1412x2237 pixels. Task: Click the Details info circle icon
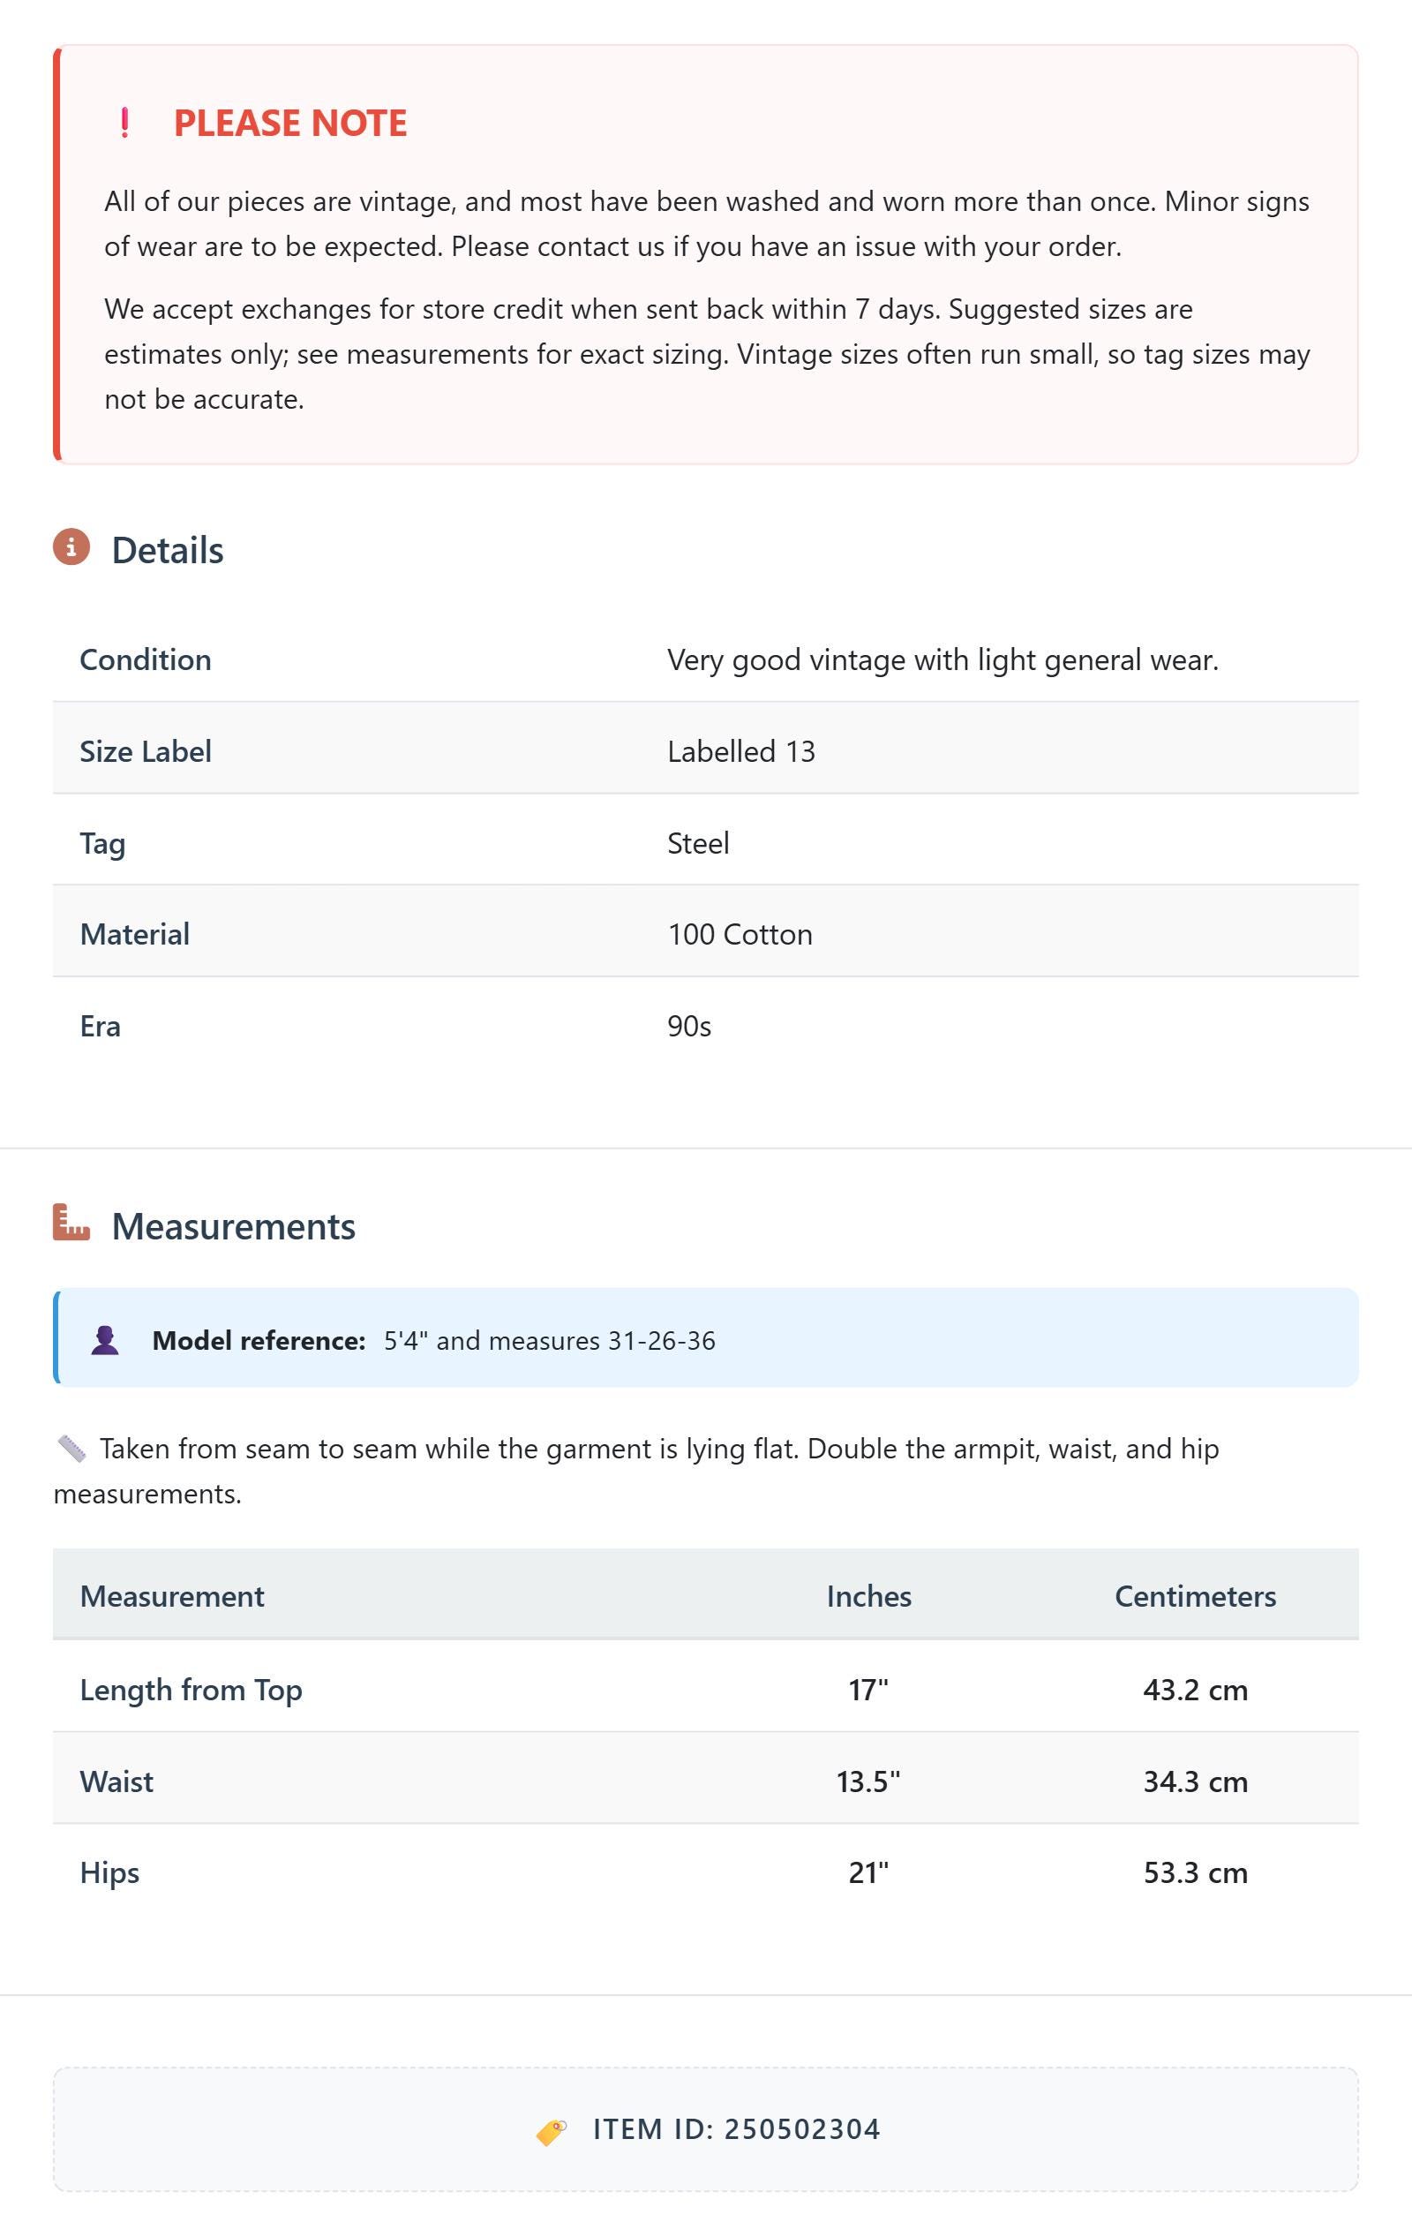(71, 547)
